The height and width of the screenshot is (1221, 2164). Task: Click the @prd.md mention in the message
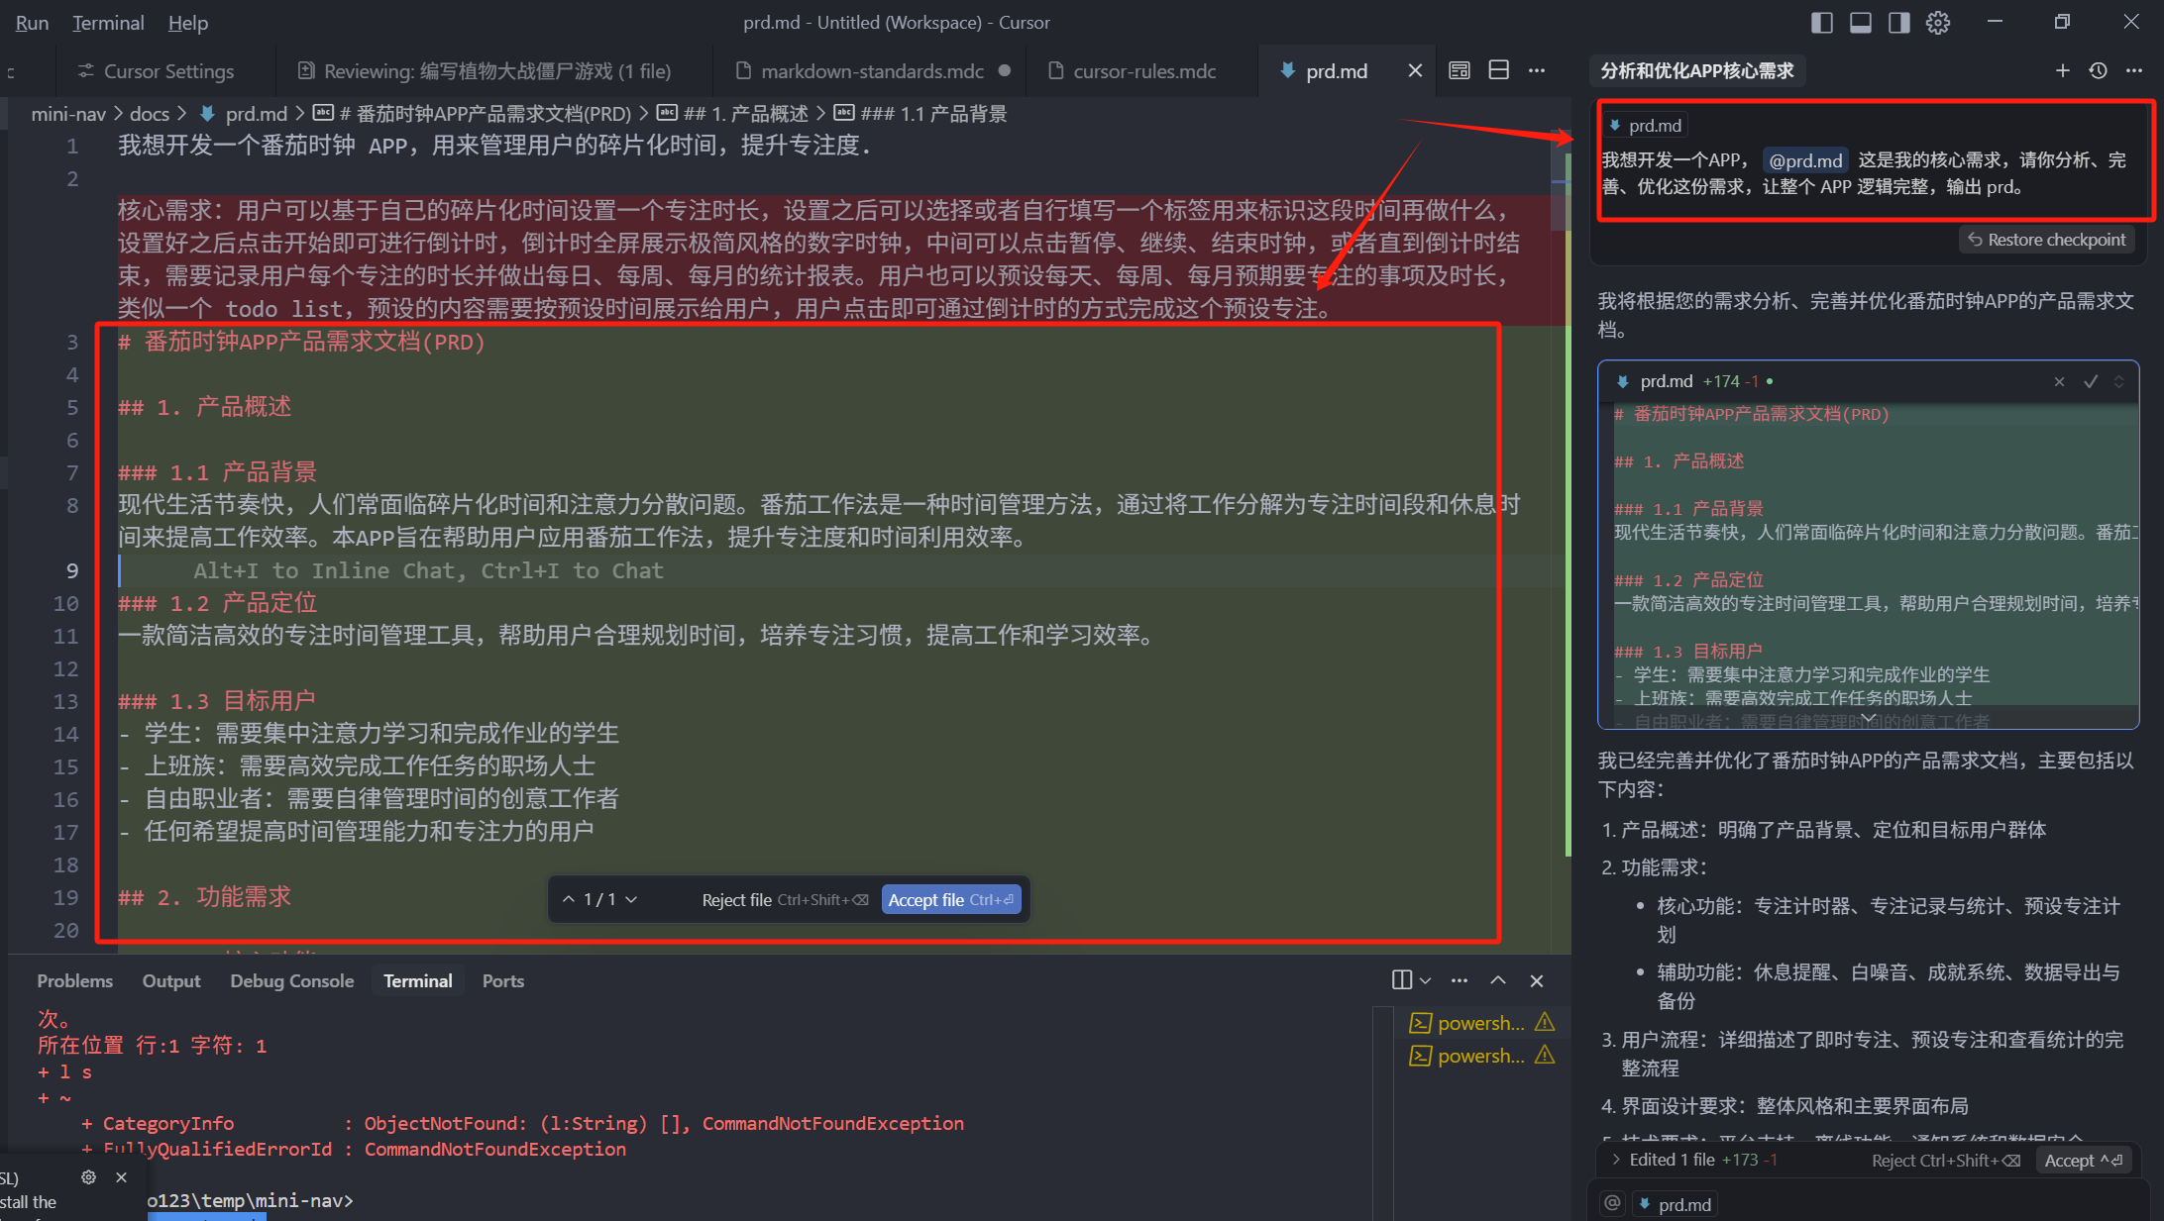(1805, 160)
